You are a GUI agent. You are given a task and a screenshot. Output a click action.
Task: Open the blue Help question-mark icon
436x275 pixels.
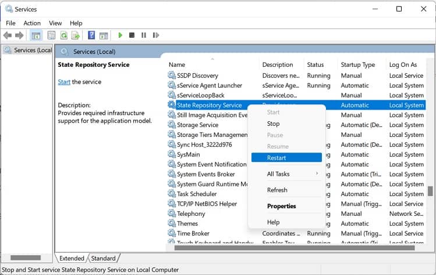point(91,35)
